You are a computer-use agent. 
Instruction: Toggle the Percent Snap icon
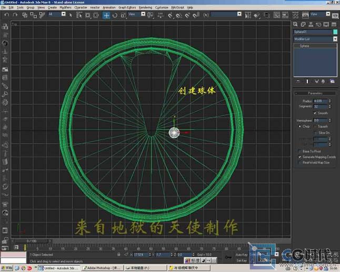[187, 15]
